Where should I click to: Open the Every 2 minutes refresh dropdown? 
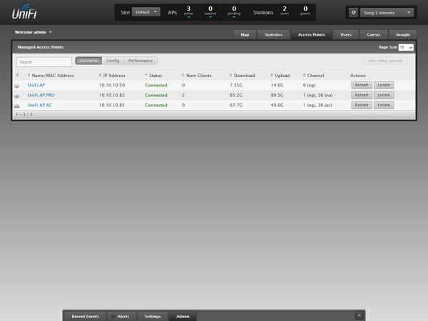point(387,13)
